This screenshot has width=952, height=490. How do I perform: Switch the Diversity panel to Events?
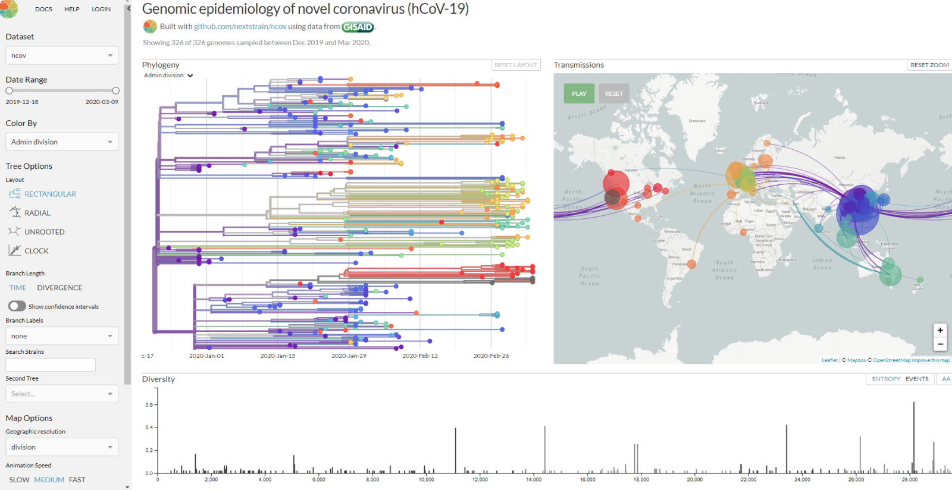[x=917, y=379]
